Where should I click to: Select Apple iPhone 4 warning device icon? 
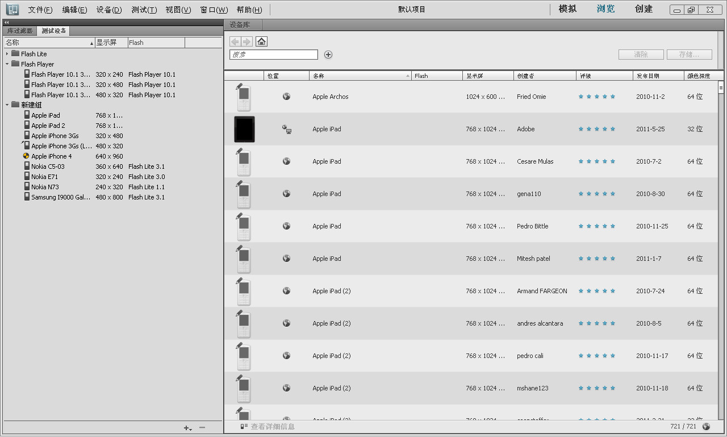pyautogui.click(x=26, y=156)
